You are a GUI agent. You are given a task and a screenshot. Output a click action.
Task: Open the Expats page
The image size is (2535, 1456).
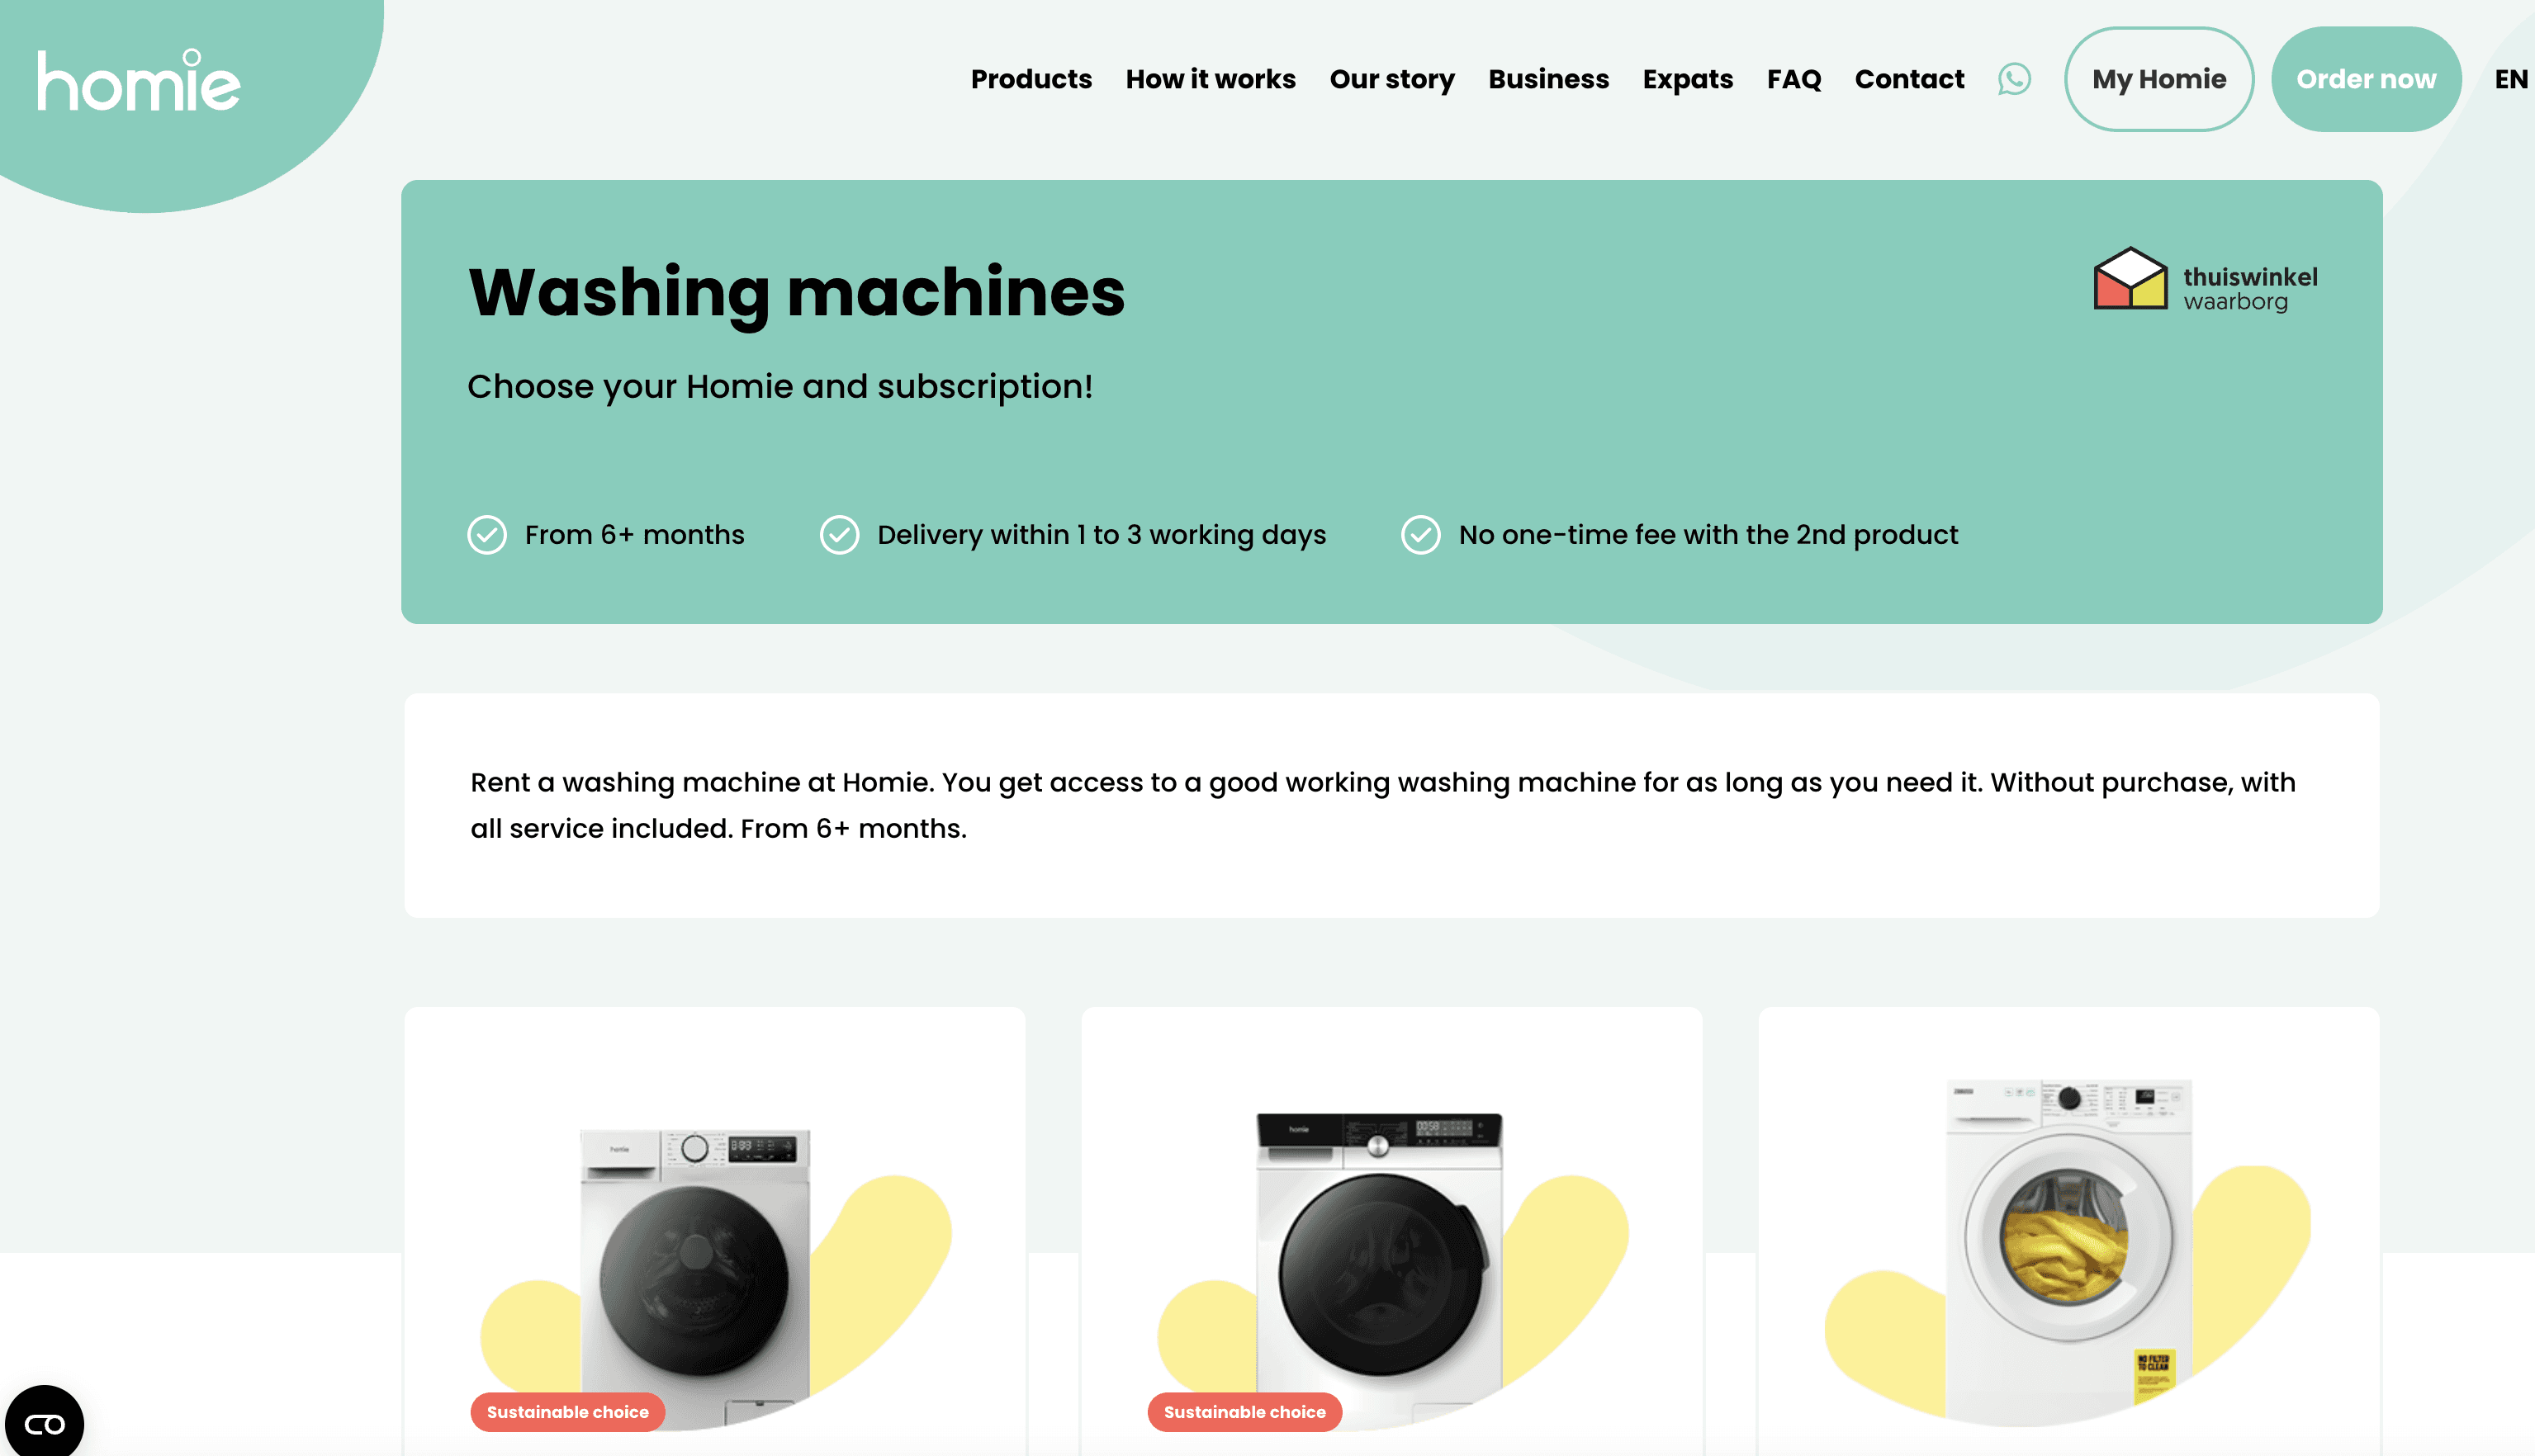point(1687,79)
